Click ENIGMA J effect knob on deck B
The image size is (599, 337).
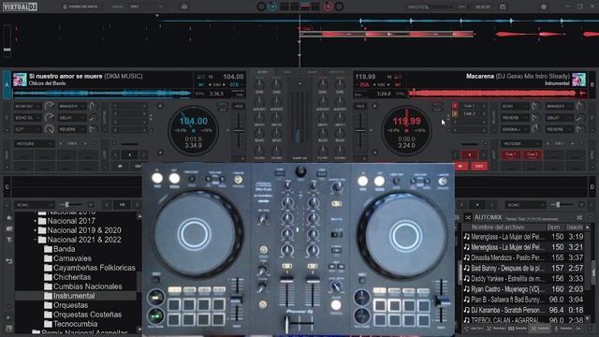click(x=535, y=129)
